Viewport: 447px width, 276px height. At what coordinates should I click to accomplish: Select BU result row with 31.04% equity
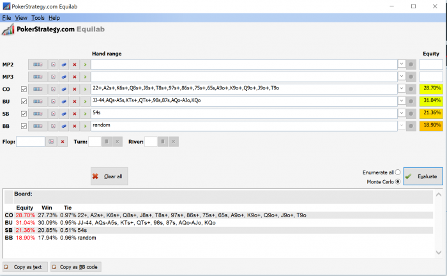(218, 223)
